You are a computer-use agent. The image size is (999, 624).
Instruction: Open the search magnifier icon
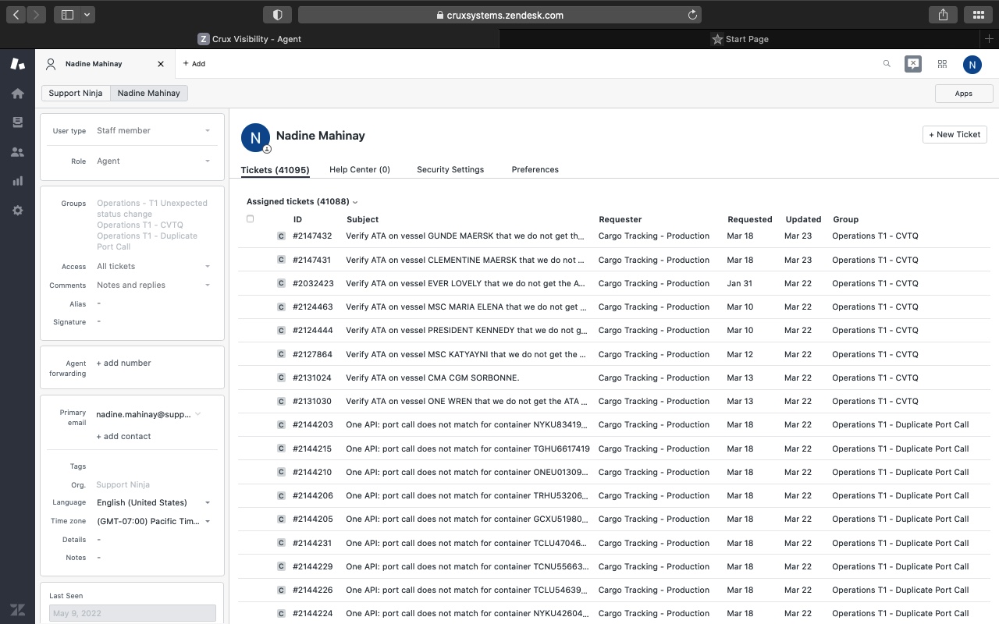point(887,64)
